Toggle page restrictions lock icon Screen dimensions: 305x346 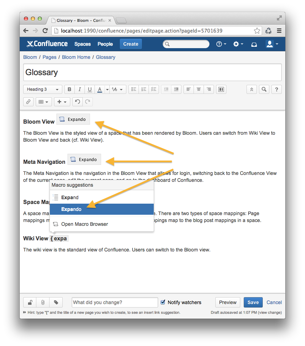click(30, 302)
